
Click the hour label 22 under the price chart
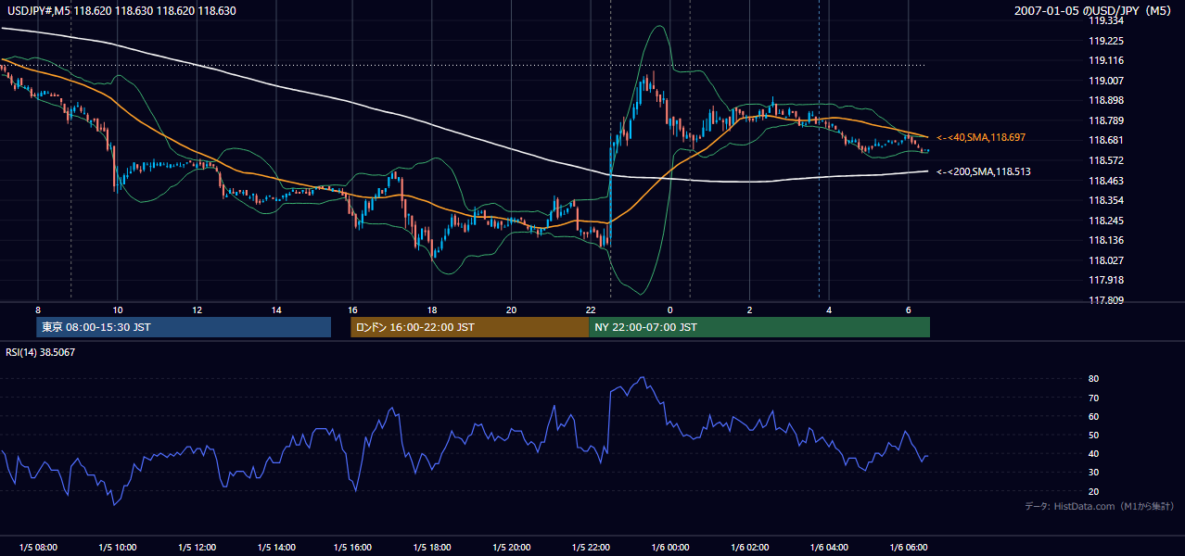click(x=592, y=310)
